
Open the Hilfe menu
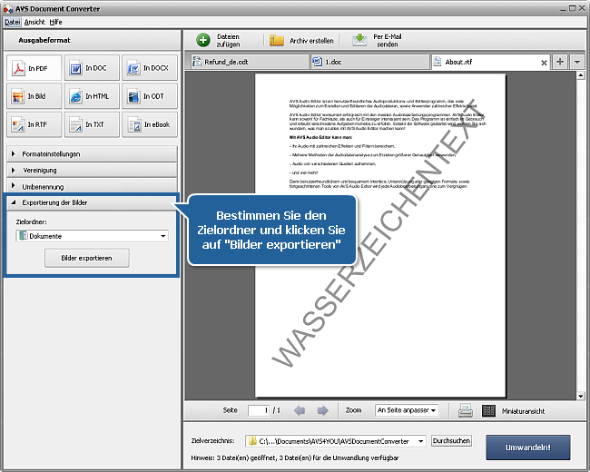coord(55,22)
